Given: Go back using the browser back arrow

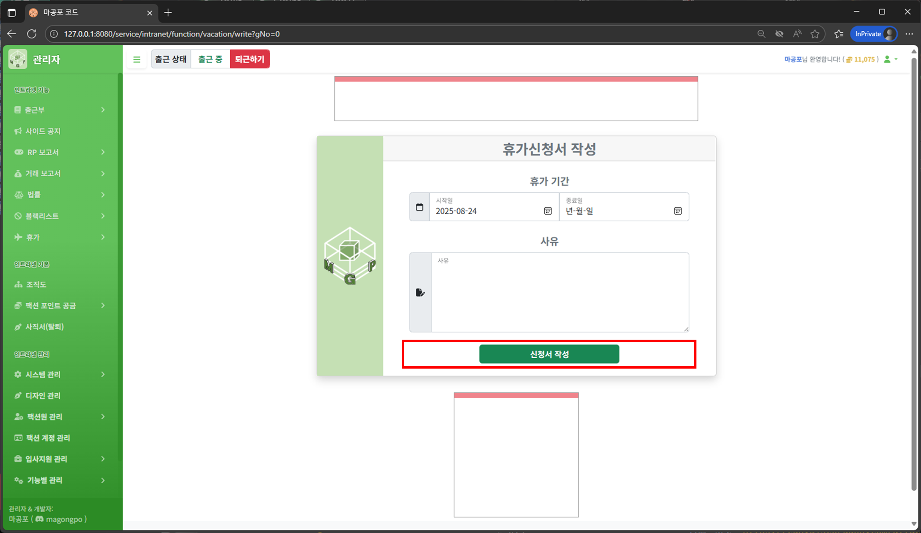Looking at the screenshot, I should click(x=12, y=34).
